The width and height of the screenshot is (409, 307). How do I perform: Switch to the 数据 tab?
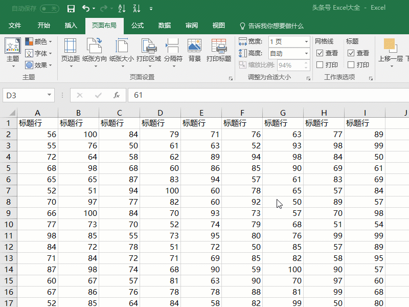(x=165, y=26)
